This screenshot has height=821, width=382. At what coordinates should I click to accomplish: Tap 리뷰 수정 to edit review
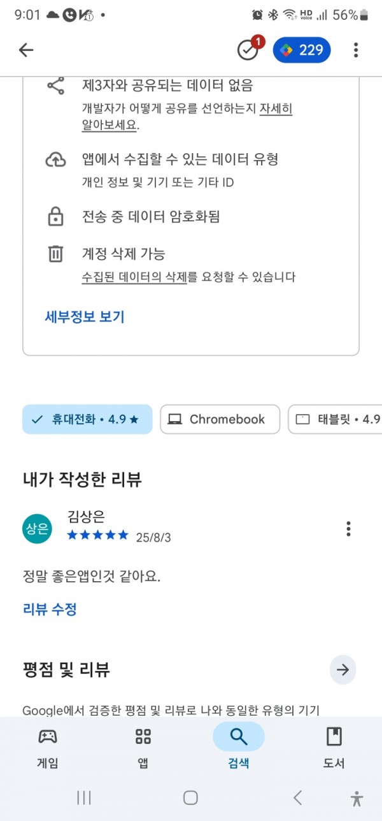[x=50, y=609]
